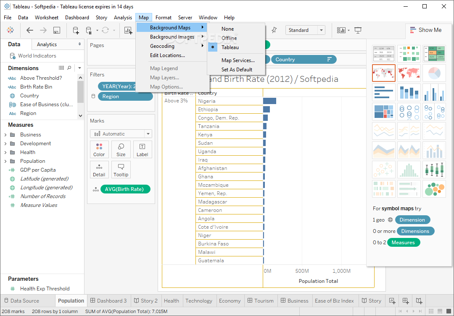The height and width of the screenshot is (316, 454).
Task: Select World Indicators data source
Action: (x=37, y=56)
